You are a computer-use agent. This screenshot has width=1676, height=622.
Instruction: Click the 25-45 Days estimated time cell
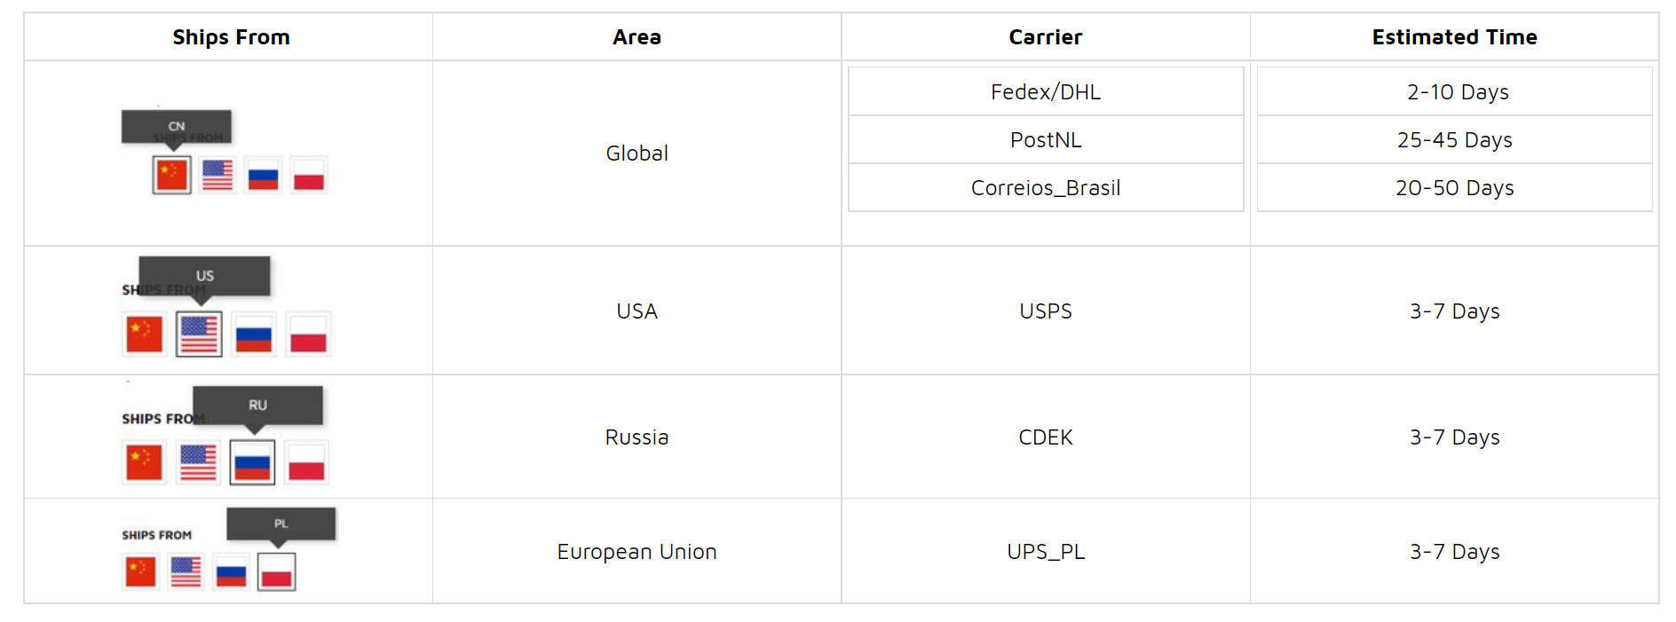coord(1454,139)
